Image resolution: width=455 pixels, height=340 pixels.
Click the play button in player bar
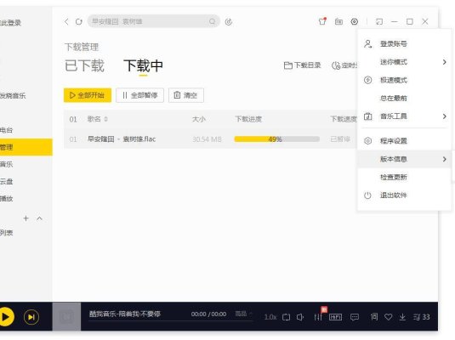tap(6, 317)
